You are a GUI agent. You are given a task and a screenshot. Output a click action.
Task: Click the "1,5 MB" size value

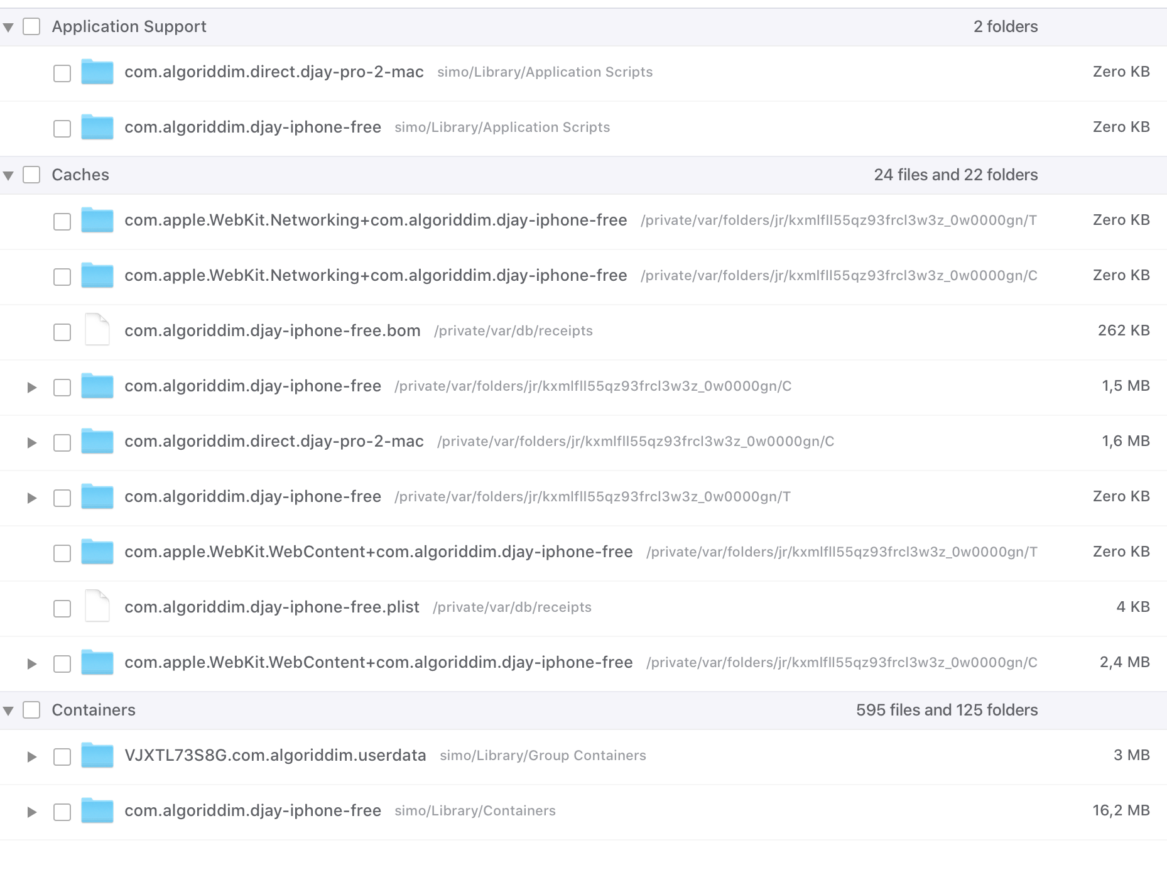1126,386
